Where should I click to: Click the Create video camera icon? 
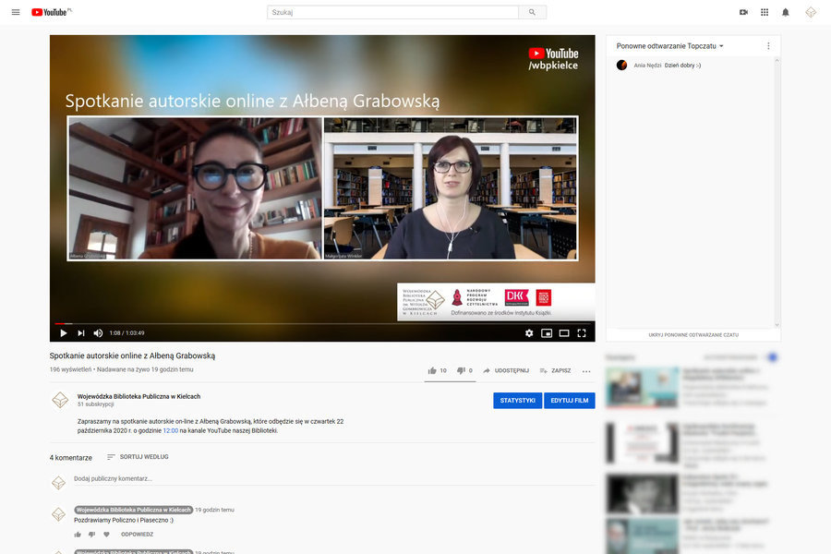click(743, 12)
